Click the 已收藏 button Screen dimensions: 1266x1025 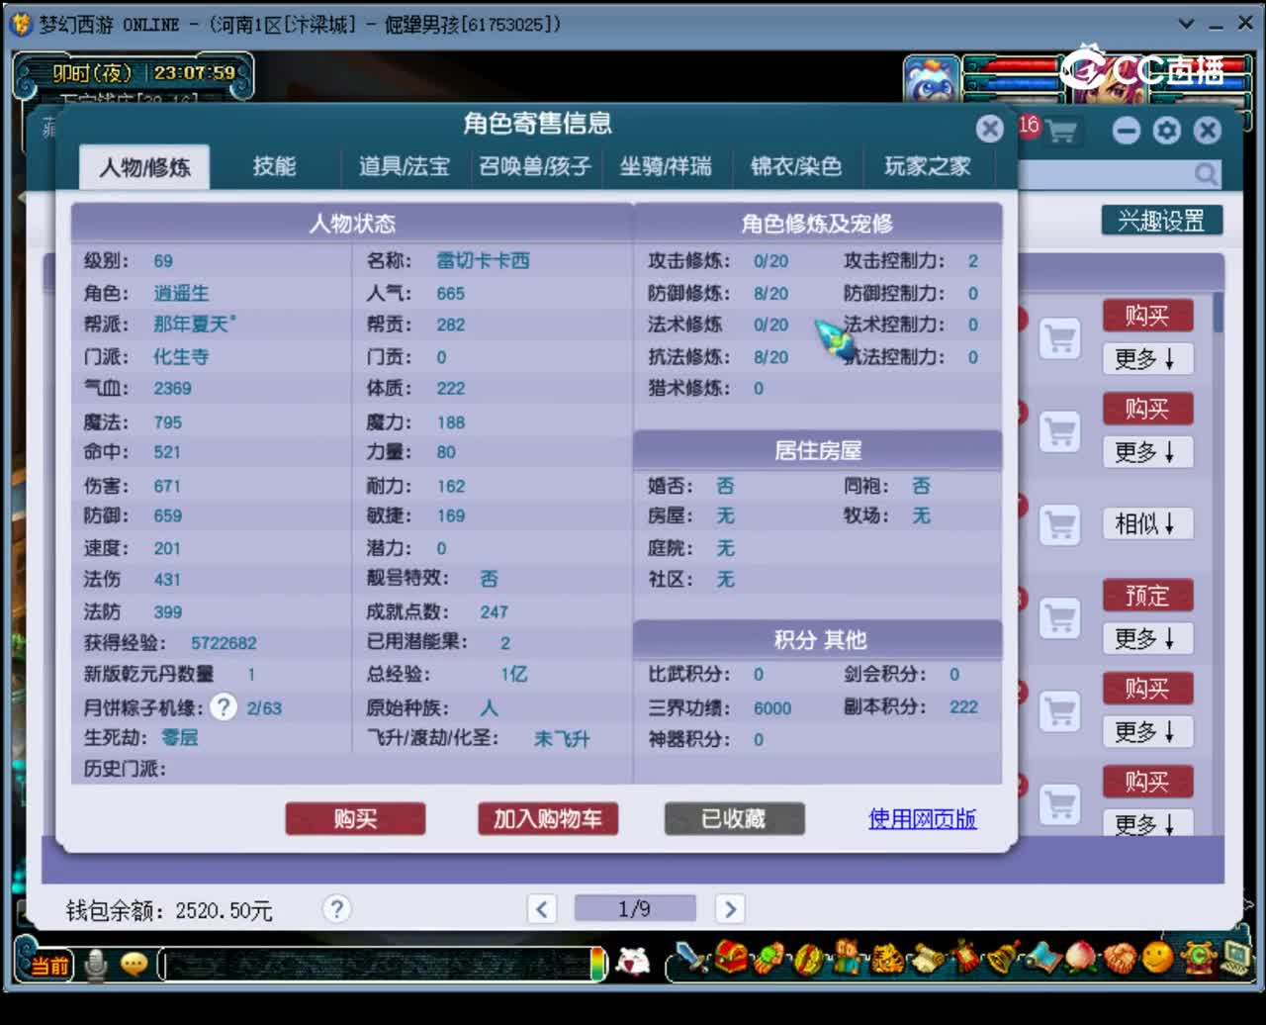tap(734, 818)
